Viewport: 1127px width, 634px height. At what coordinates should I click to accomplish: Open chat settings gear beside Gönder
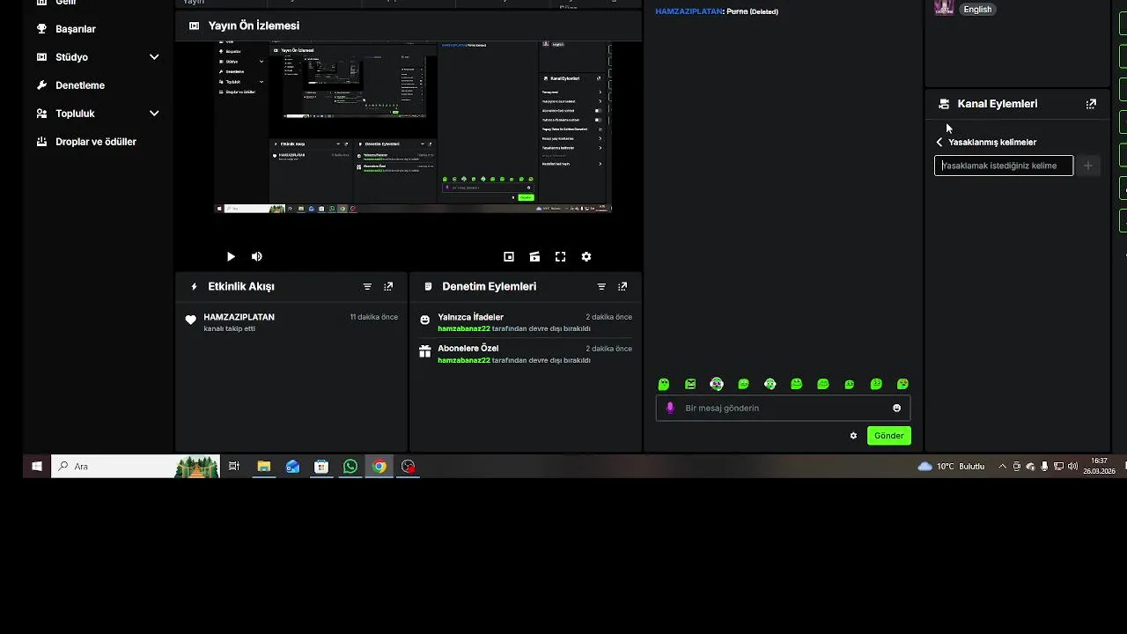pos(853,436)
